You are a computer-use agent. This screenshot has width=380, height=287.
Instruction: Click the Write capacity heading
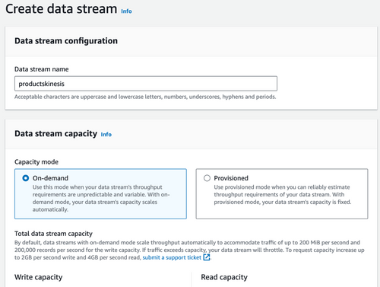[39, 277]
